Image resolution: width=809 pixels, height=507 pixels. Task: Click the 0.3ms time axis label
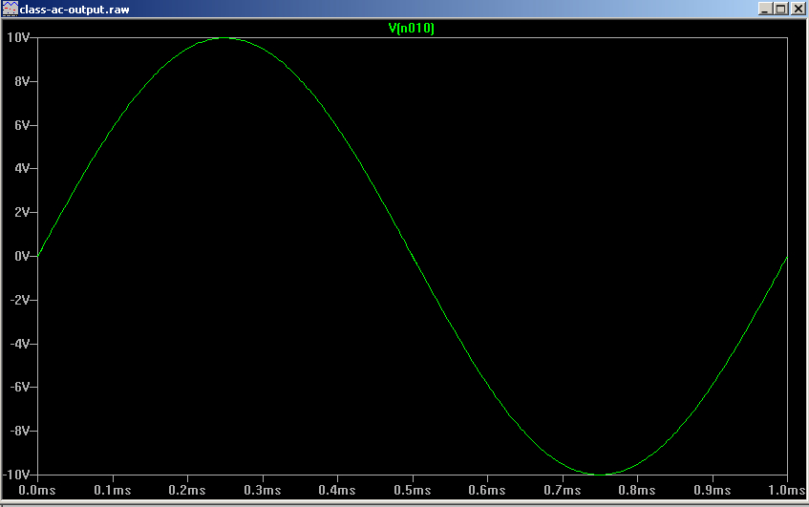coord(263,490)
